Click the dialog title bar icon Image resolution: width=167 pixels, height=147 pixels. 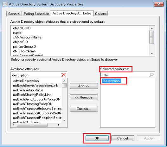(x=5, y=4)
